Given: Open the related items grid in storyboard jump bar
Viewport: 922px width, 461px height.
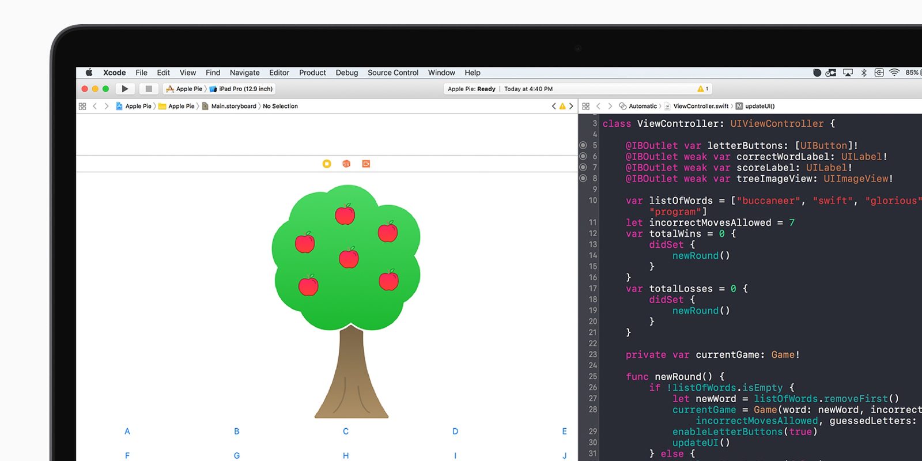Looking at the screenshot, I should coord(82,106).
